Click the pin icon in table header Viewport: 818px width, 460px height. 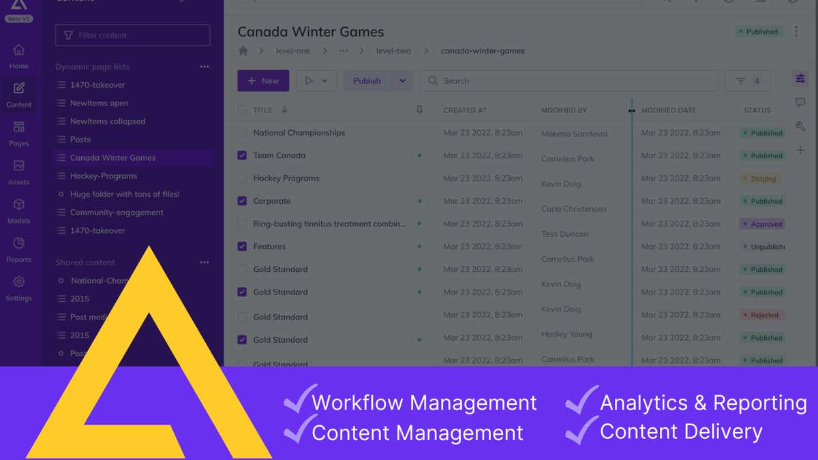(x=419, y=110)
